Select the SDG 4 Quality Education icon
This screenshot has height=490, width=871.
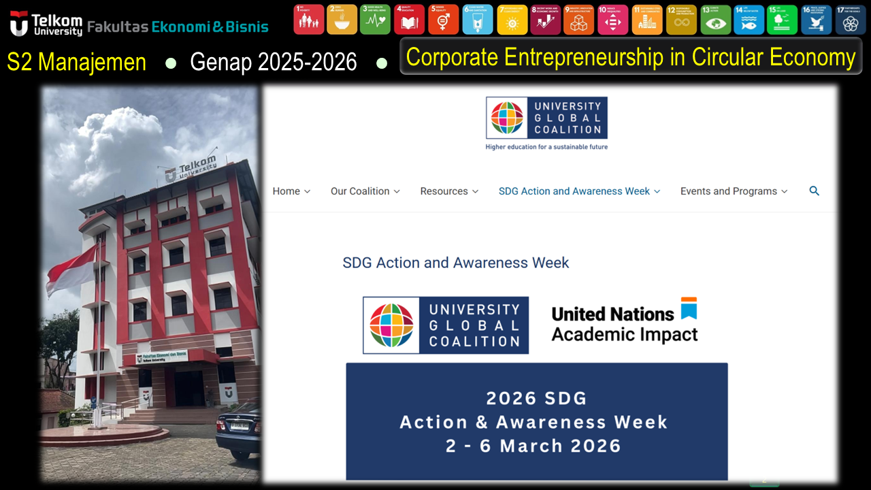pos(410,19)
